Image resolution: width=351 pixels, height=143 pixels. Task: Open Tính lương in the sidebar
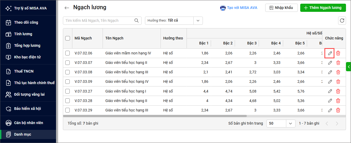[23, 34]
